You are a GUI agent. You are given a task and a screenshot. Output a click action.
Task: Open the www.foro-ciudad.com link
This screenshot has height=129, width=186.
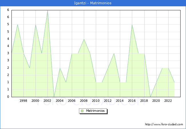[x=164, y=124]
